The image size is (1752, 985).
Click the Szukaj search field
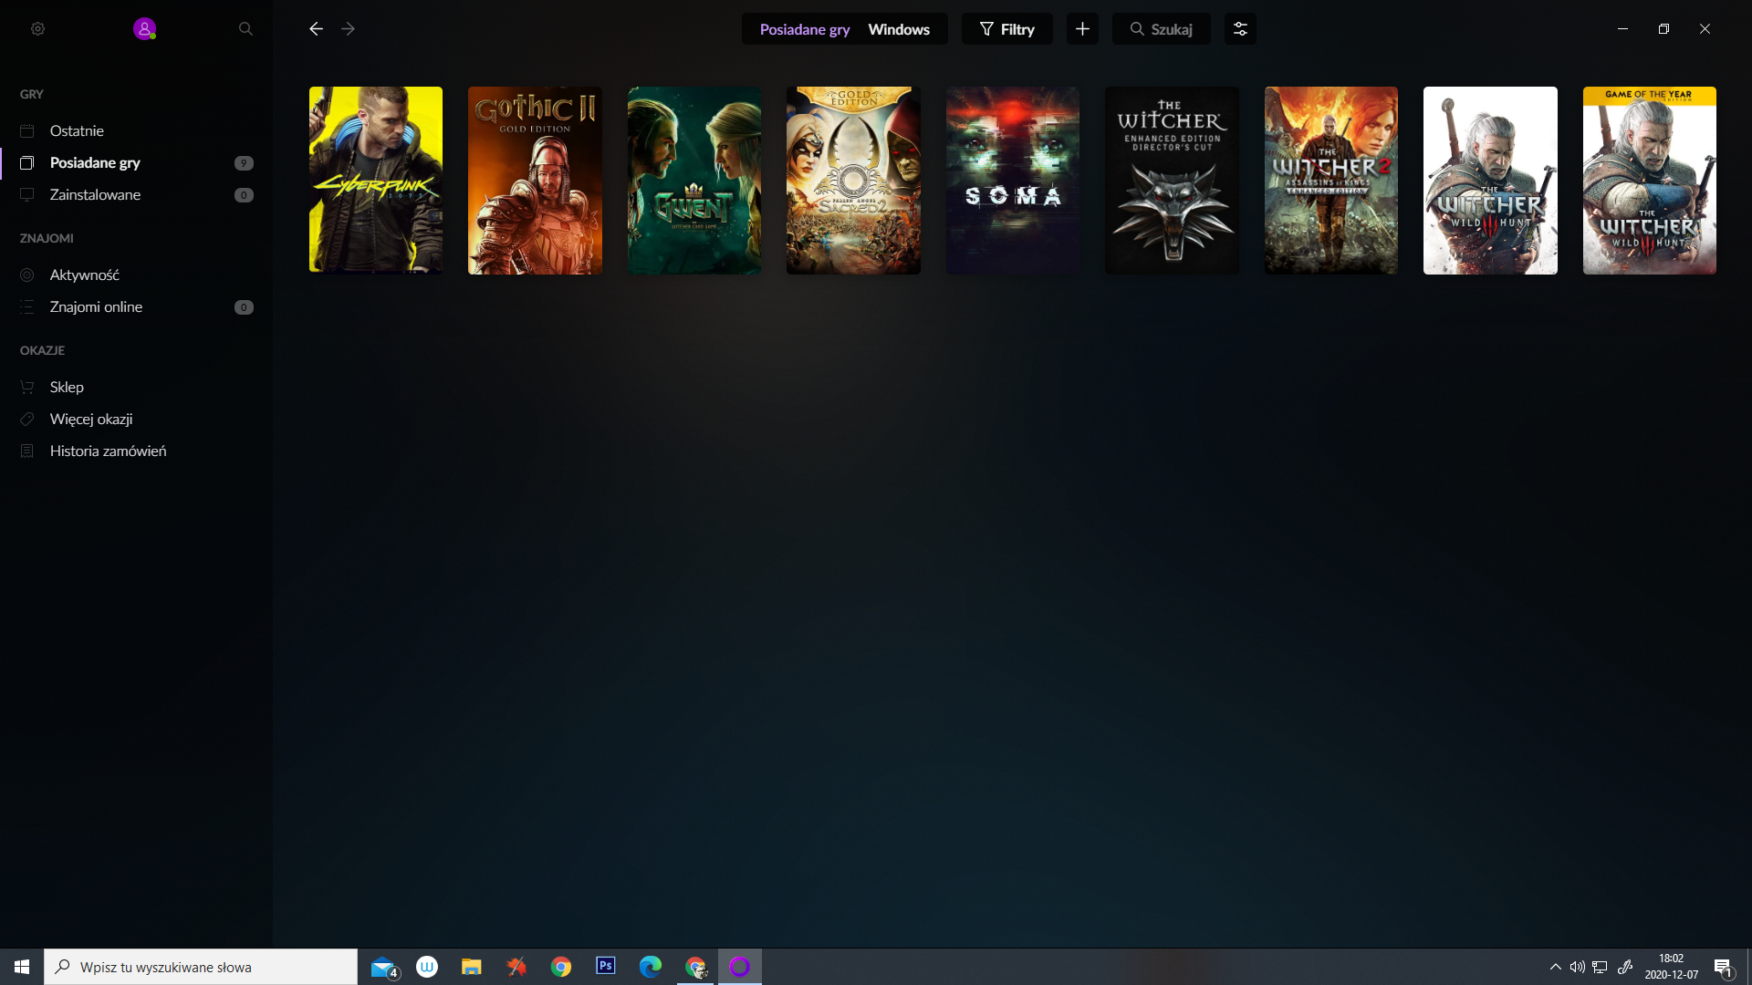coord(1161,29)
